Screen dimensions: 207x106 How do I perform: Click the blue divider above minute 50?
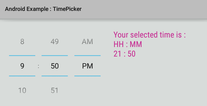point(55,56)
